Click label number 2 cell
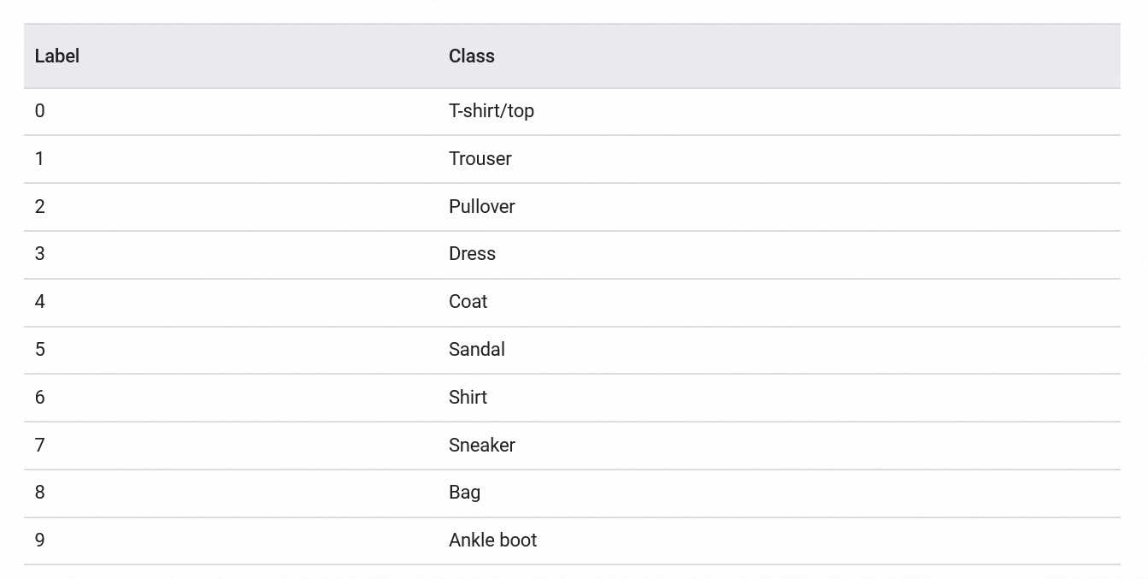 coord(40,207)
